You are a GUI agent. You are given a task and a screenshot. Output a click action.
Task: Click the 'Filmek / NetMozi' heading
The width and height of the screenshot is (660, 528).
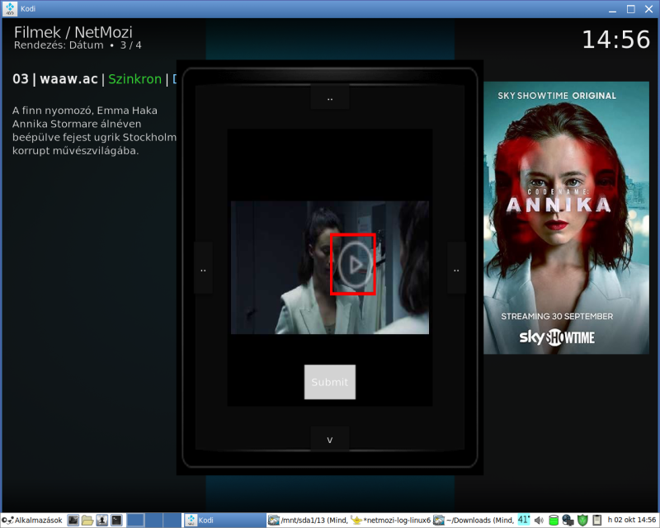point(73,32)
